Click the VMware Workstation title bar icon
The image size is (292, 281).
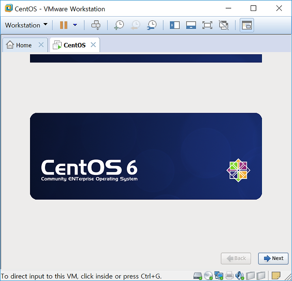(9, 9)
